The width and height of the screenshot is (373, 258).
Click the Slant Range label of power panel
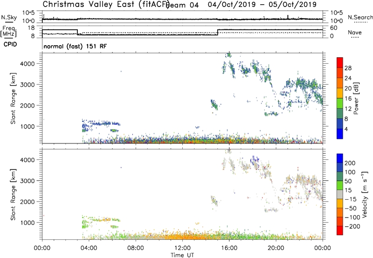tap(13, 98)
